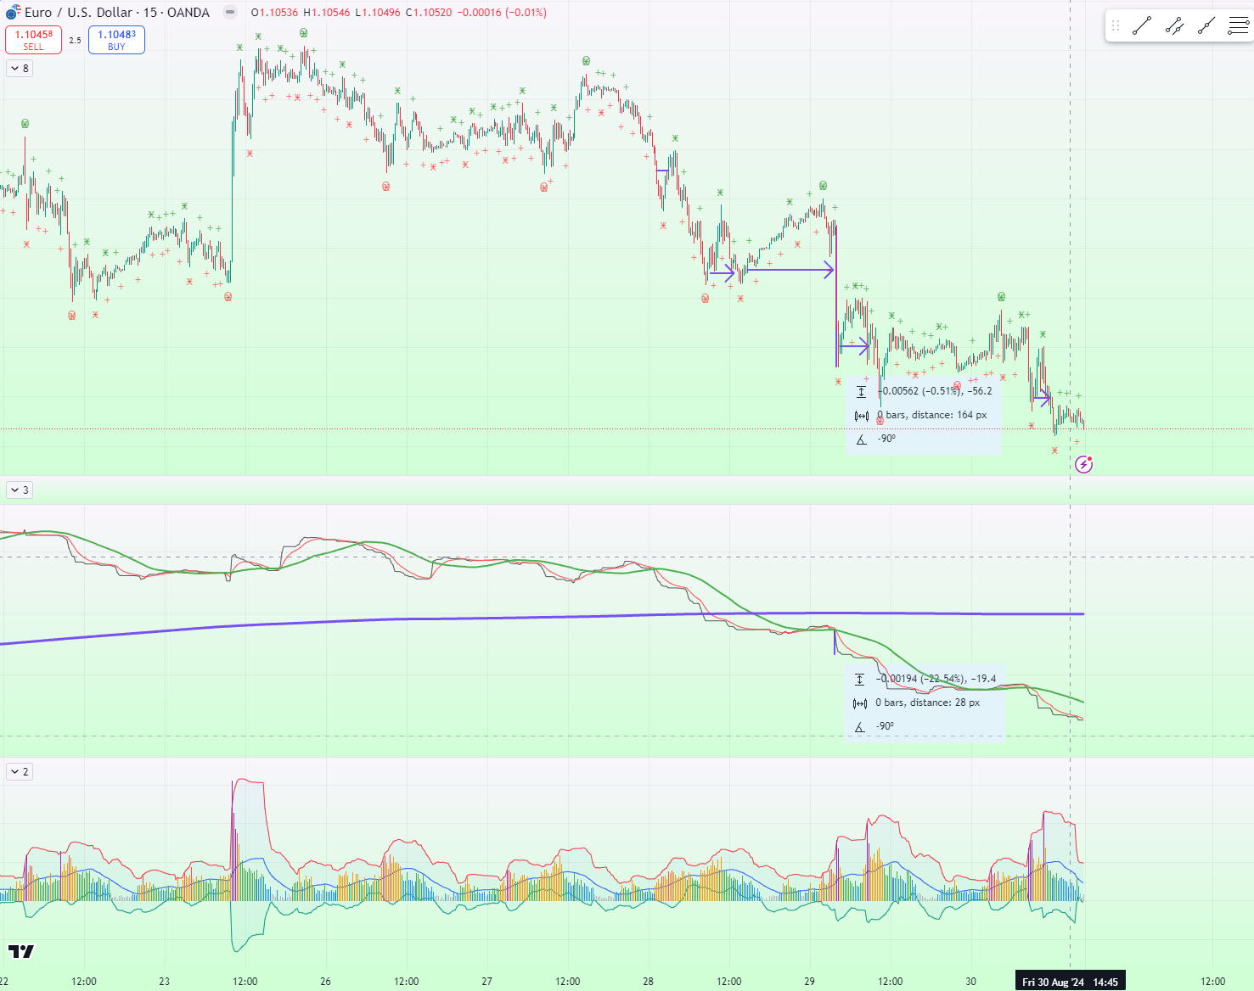Click the vertical measure icon in price tooltip

pyautogui.click(x=861, y=391)
